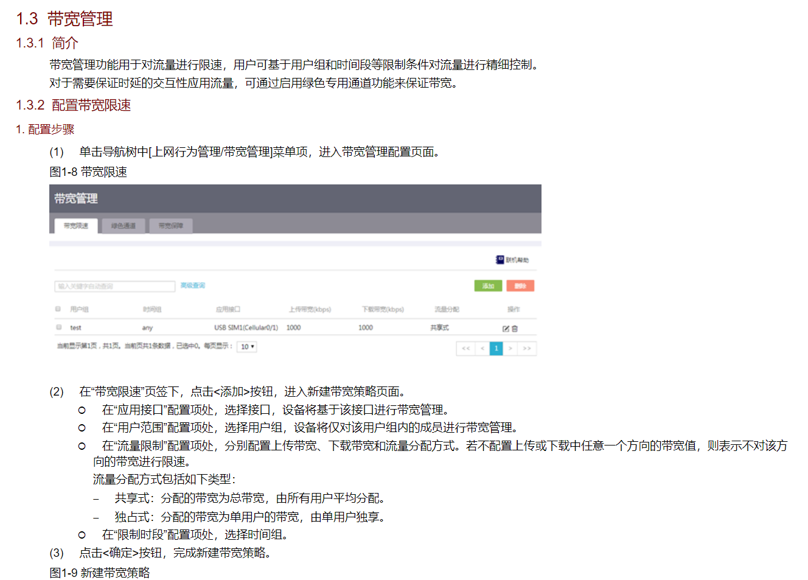Click the '流量分配方式包括如下类型:' line
The image size is (808, 580).
point(164,479)
